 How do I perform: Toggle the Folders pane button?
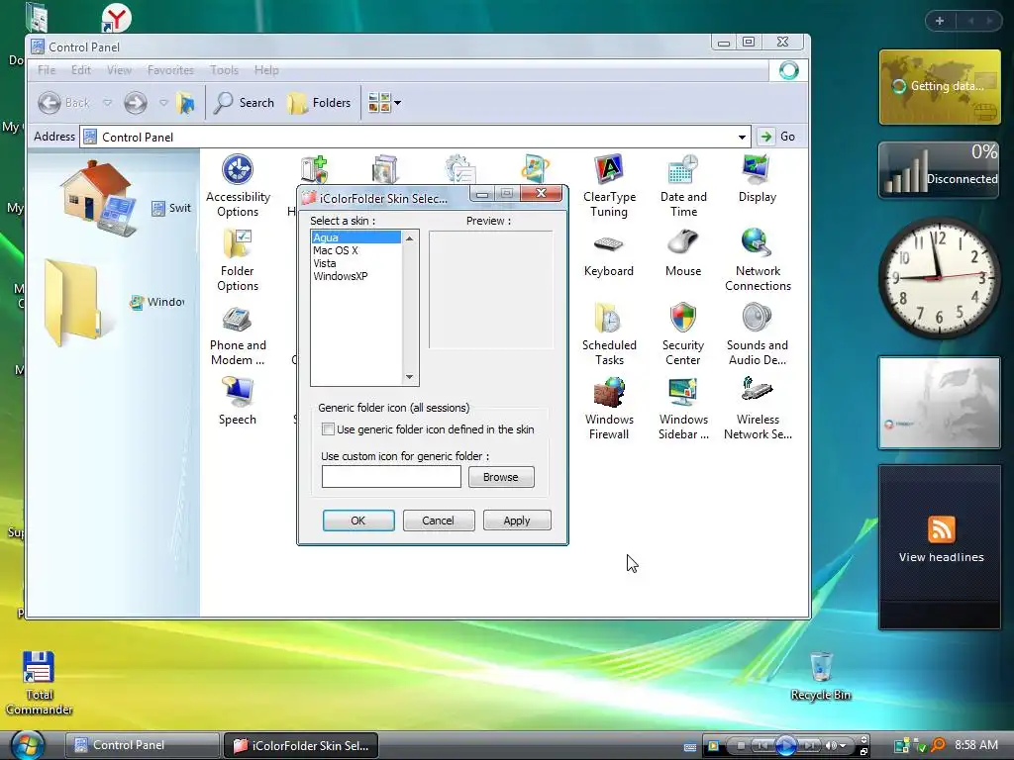[320, 103]
